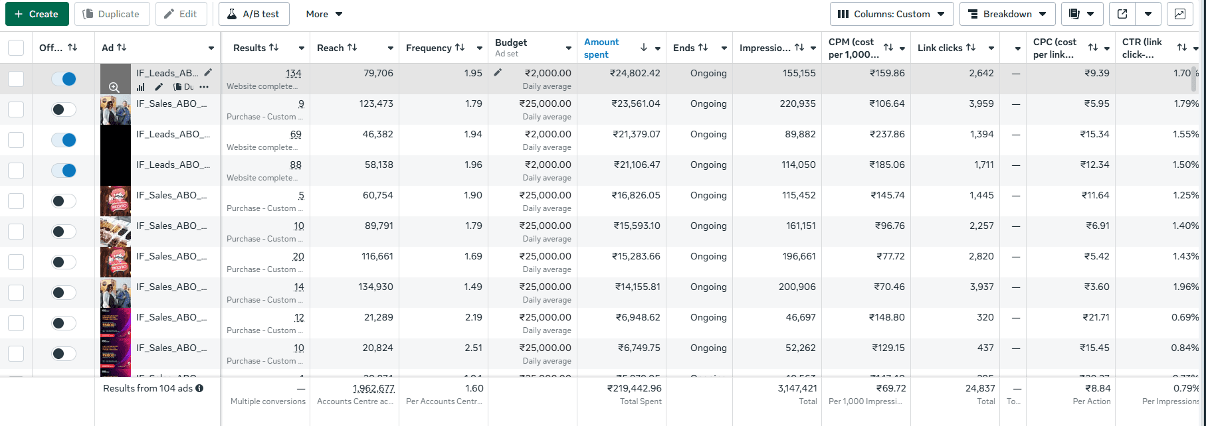Screen dimensions: 1206x426
Task: Click thumbnail of ad spending ₹6,948.62
Action: tap(116, 323)
